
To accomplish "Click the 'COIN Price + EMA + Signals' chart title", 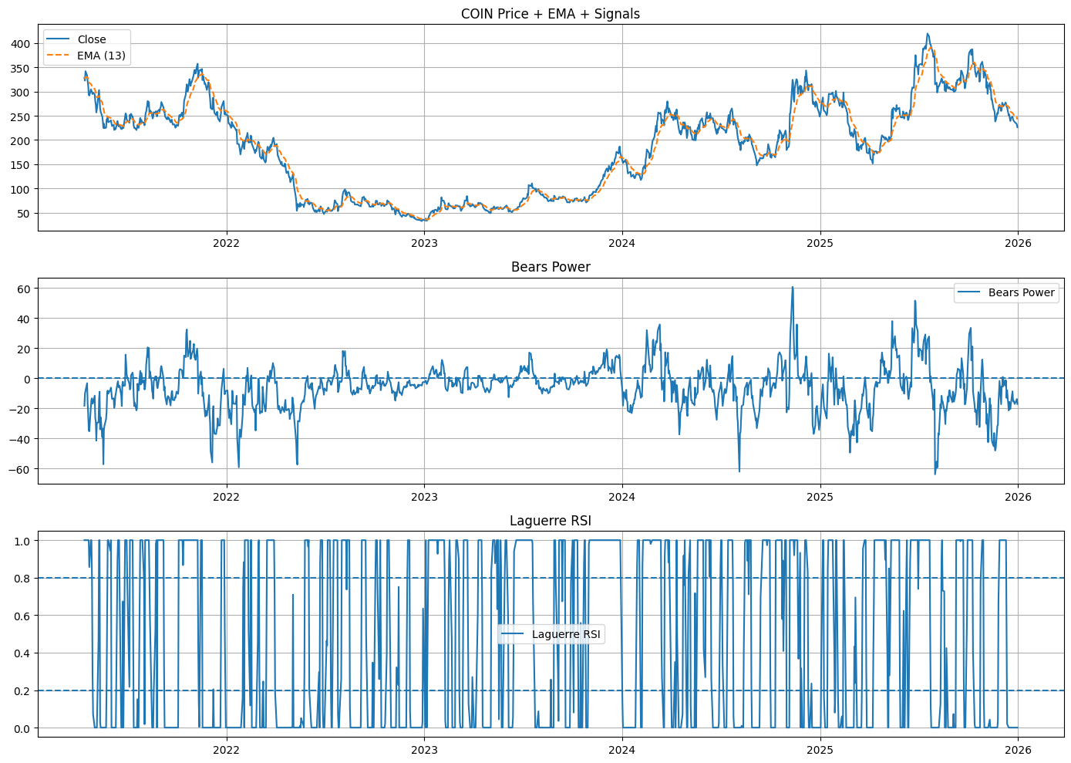I will tap(551, 14).
